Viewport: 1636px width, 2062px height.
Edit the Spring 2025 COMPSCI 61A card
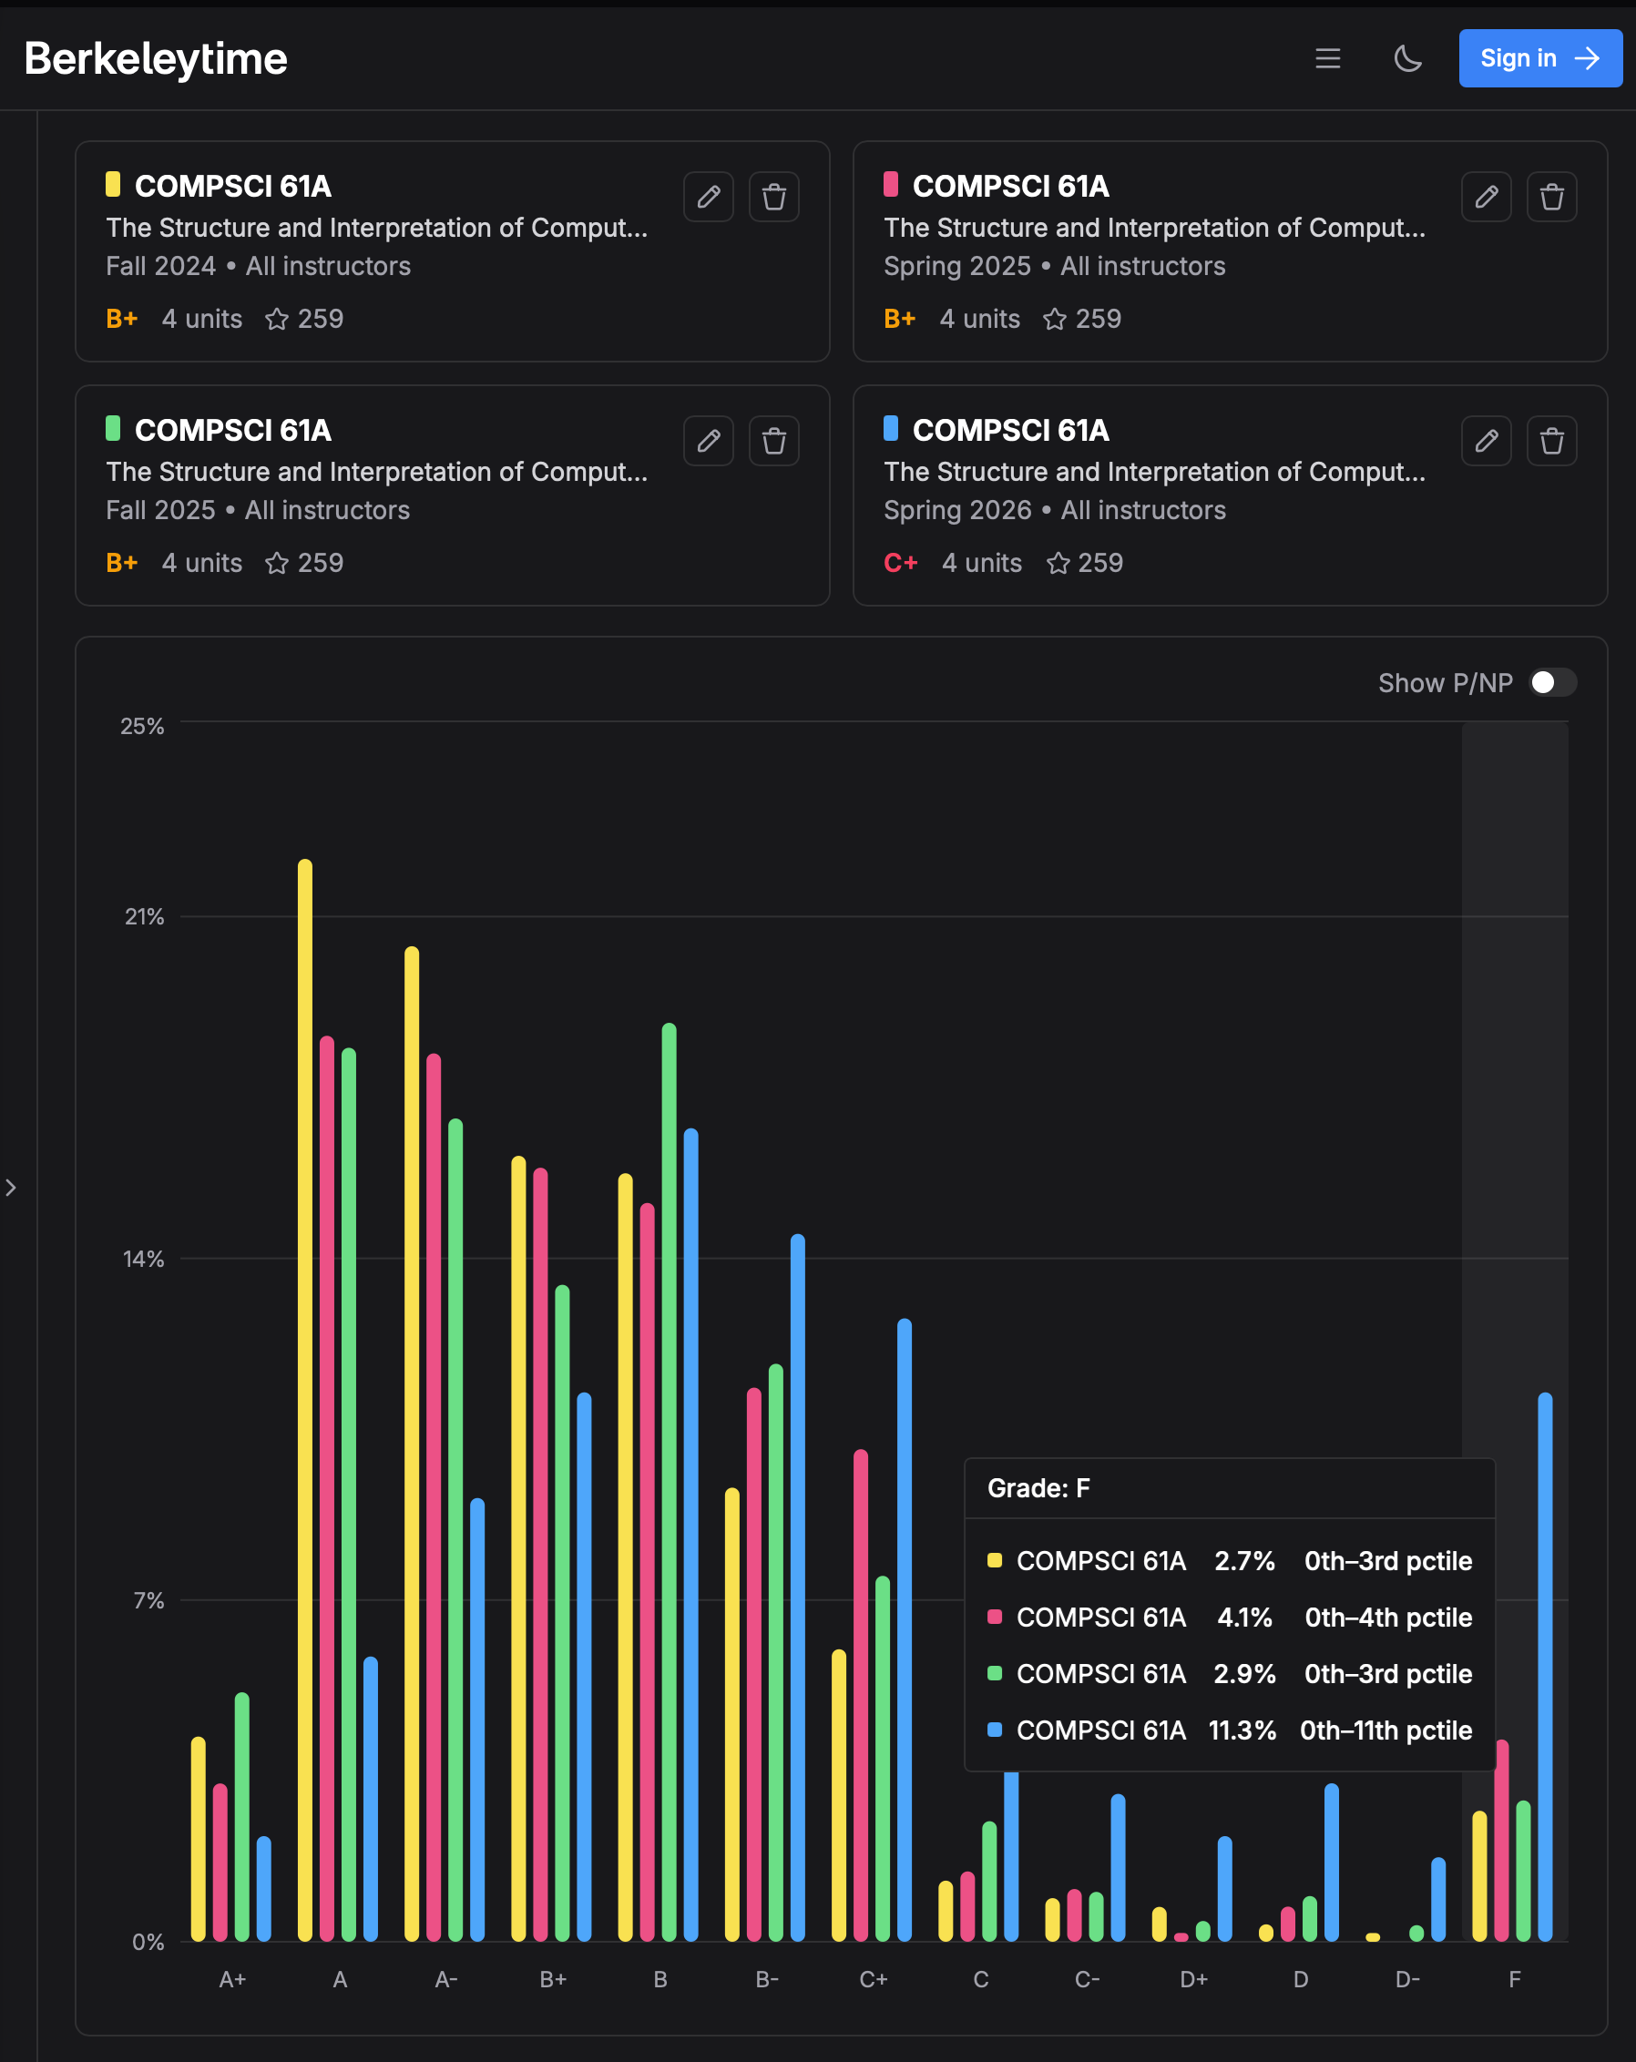click(1486, 197)
